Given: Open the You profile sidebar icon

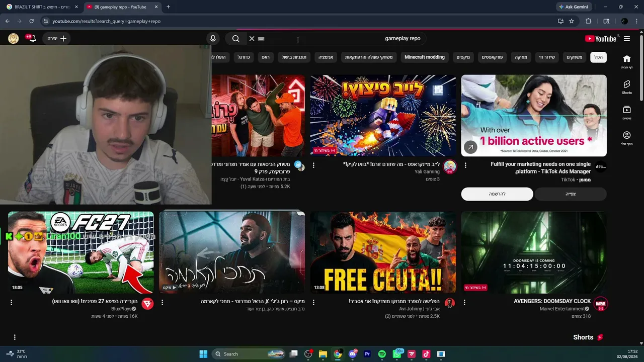Looking at the screenshot, I should (x=626, y=138).
